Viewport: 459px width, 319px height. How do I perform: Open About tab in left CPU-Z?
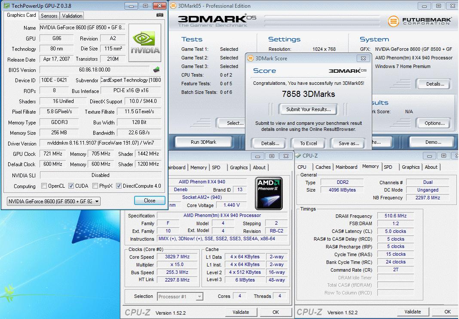point(259,167)
